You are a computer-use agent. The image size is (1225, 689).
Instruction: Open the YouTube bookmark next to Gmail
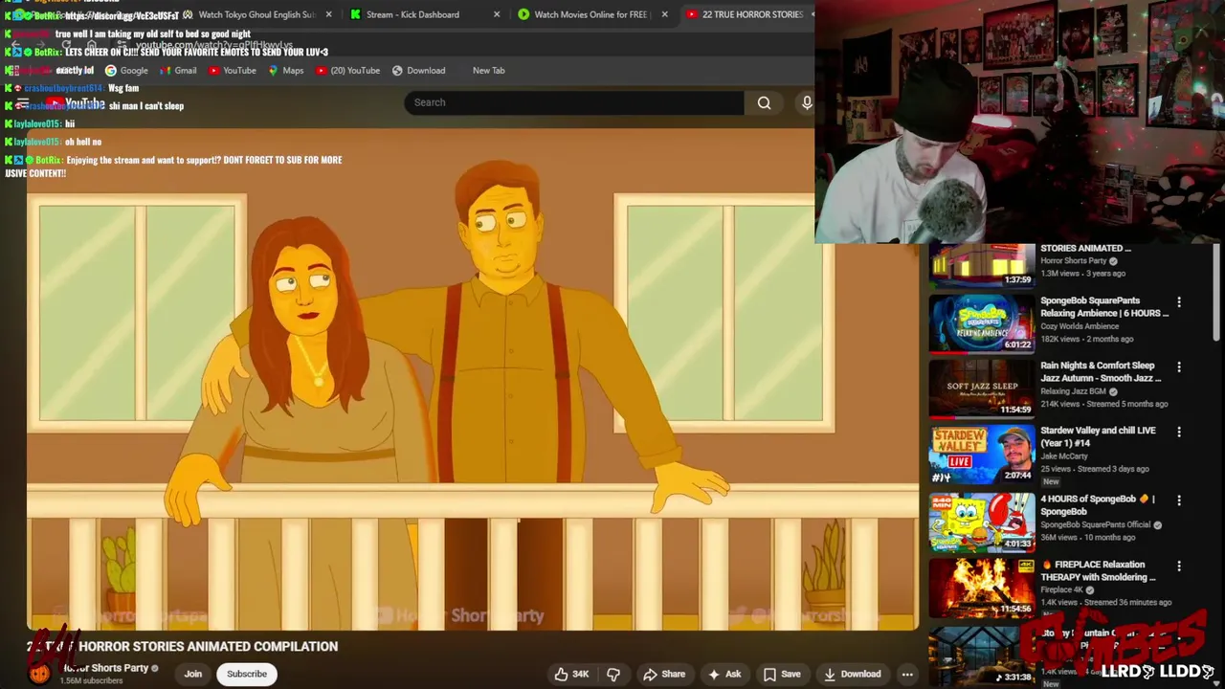click(x=232, y=70)
